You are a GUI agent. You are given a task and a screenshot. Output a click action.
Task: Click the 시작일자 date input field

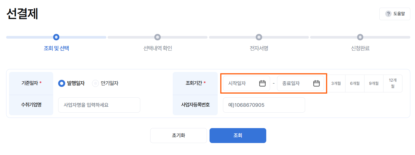click(246, 83)
